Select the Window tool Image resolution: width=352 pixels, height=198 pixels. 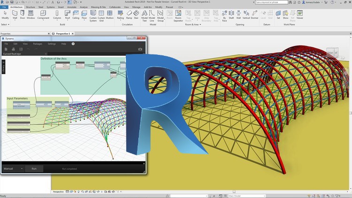(31, 15)
